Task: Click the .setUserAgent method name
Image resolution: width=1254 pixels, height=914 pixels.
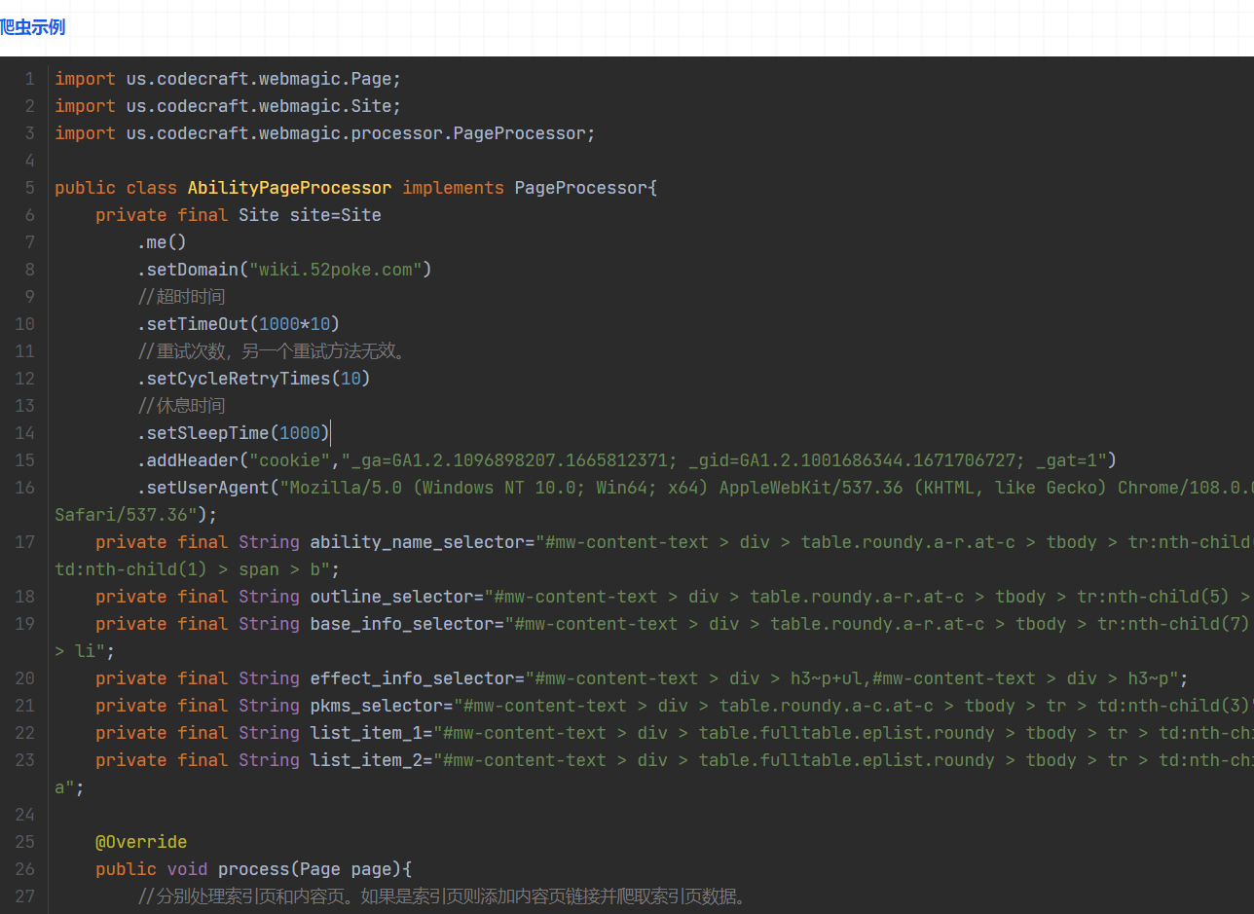Action: tap(203, 488)
